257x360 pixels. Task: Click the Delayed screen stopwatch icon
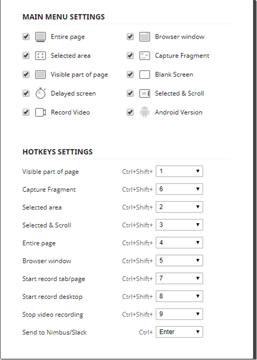[x=41, y=93]
